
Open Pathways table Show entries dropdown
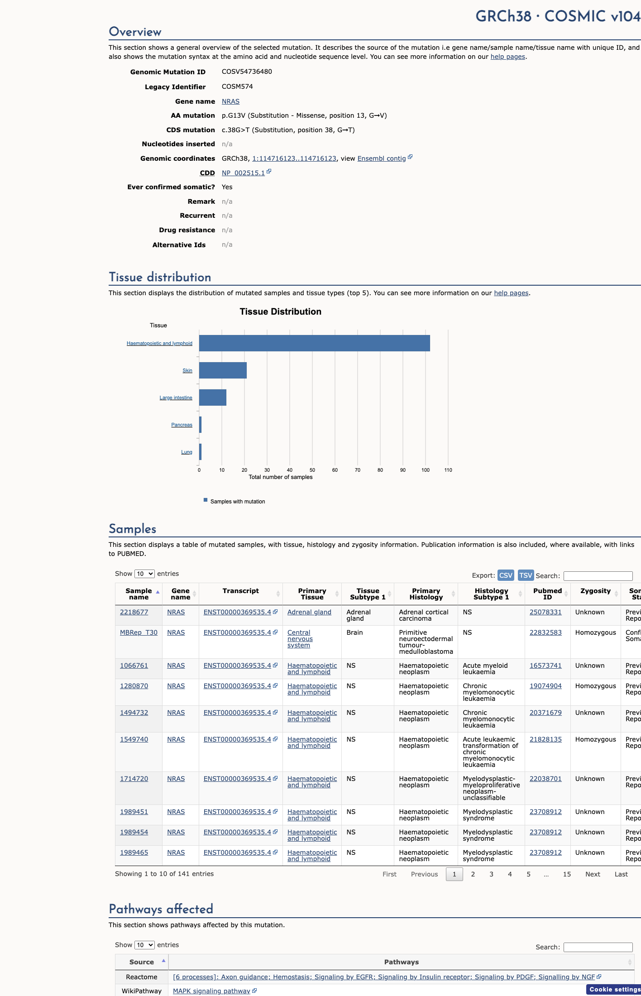(144, 945)
